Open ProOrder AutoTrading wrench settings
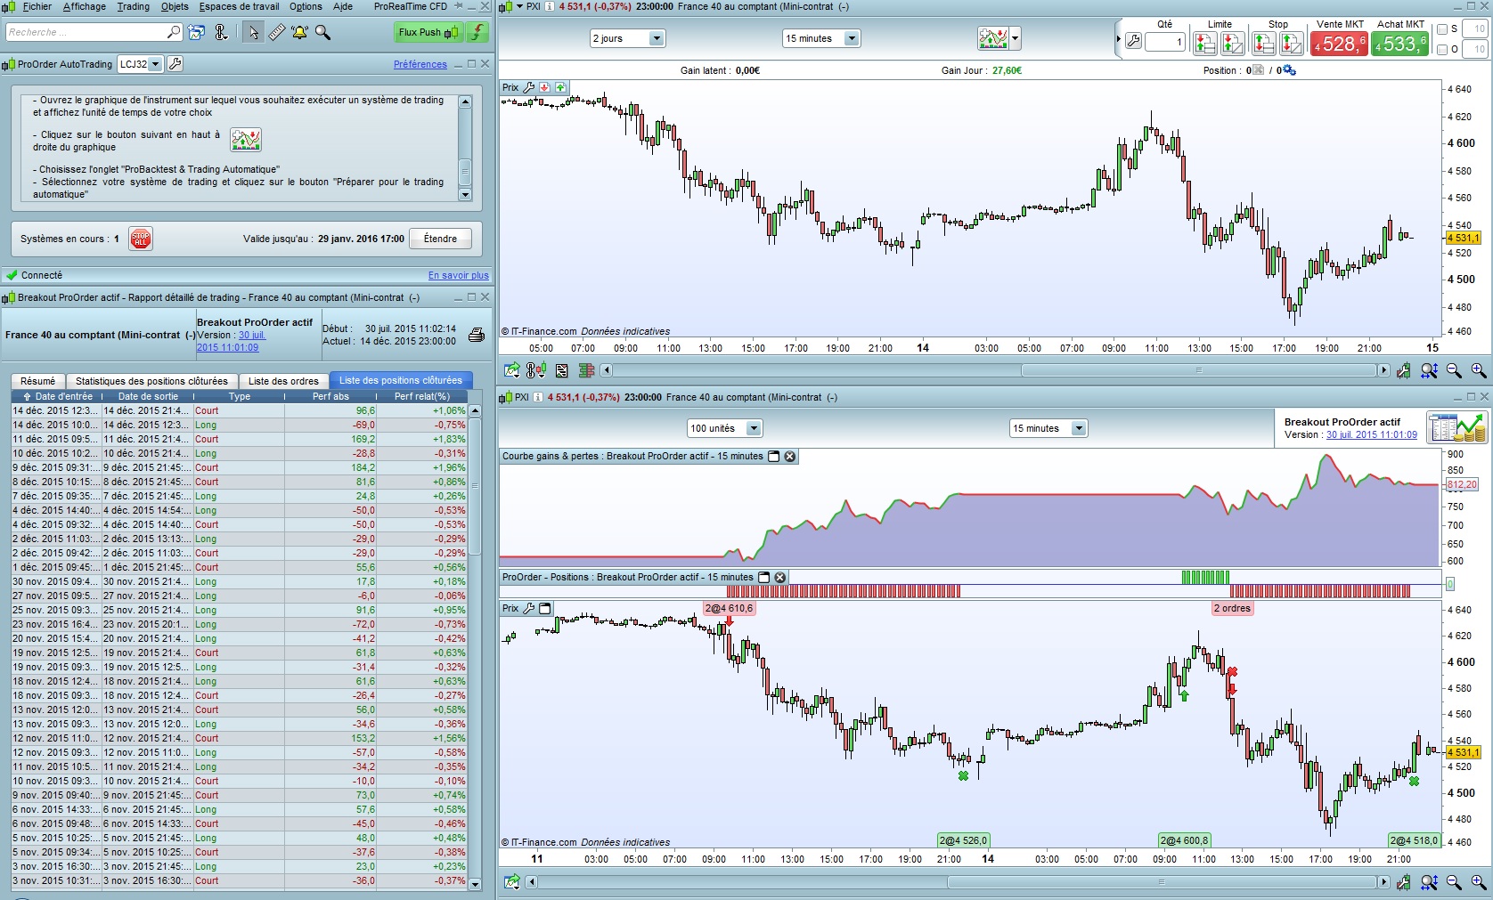 [x=175, y=64]
